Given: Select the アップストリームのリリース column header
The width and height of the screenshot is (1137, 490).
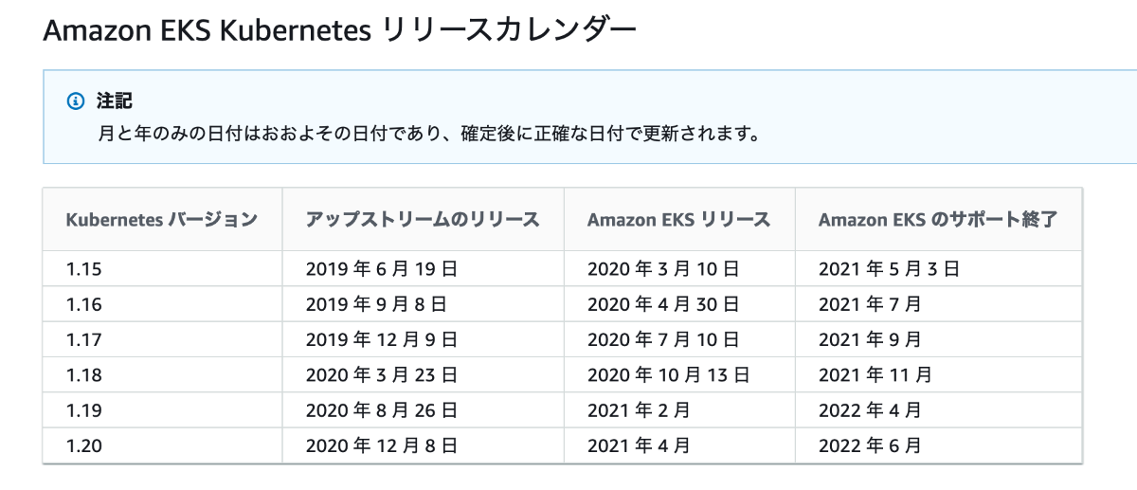Looking at the screenshot, I should click(423, 220).
